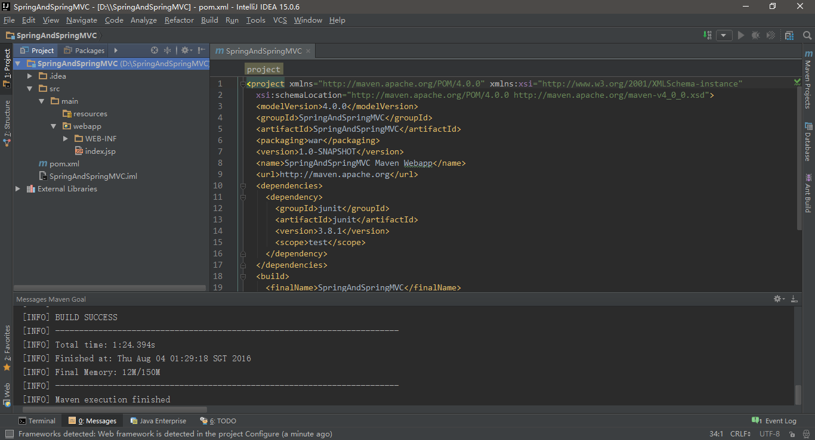Image resolution: width=815 pixels, height=440 pixels.
Task: Open the Event Log
Action: (x=774, y=420)
